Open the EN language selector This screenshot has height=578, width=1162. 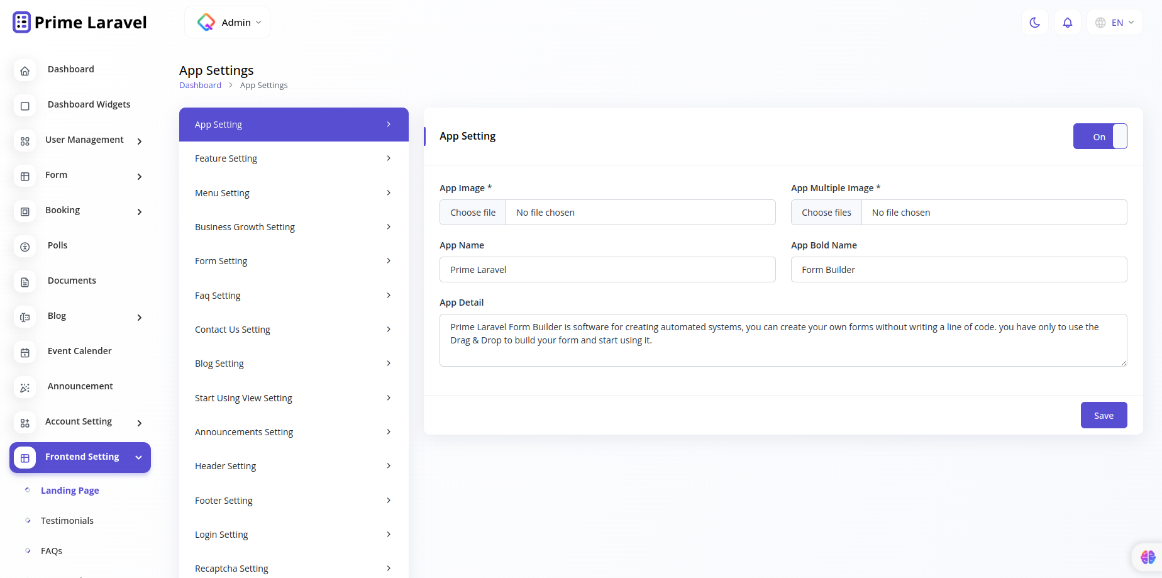click(1114, 22)
